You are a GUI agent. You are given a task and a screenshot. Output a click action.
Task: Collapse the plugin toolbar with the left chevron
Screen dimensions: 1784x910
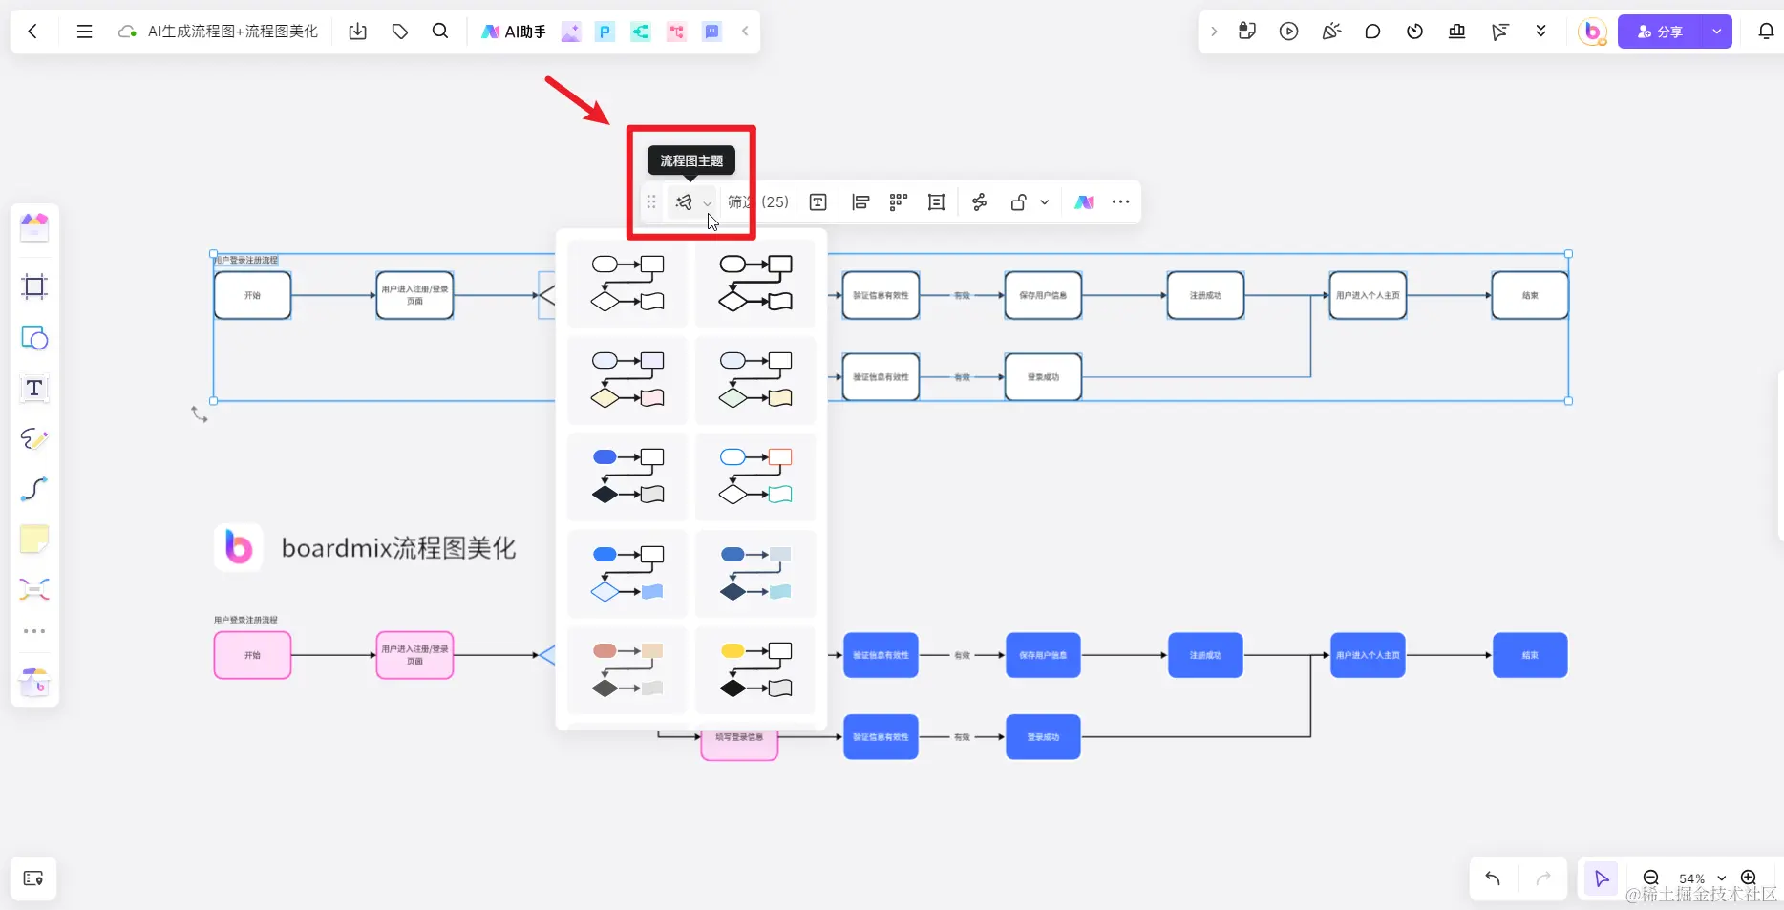point(746,31)
